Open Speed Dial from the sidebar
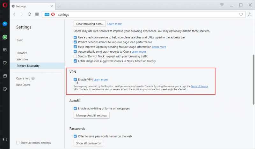255x149 pixels. 5,50
